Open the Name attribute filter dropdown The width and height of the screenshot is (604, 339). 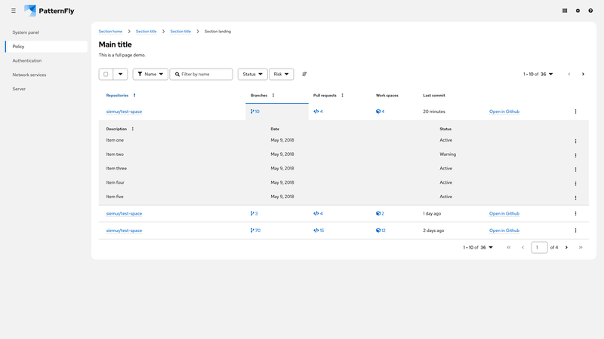[x=150, y=75]
